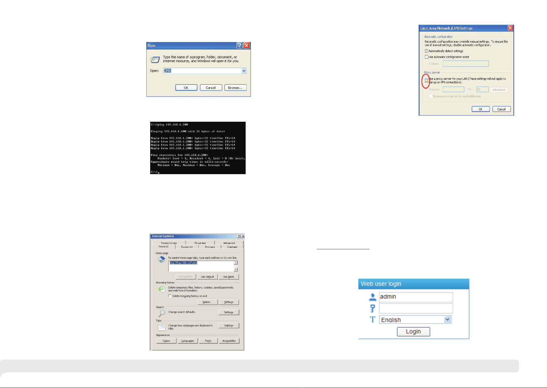The width and height of the screenshot is (547, 388).
Task: Enable Delete browsing history on exit
Action: [x=170, y=296]
